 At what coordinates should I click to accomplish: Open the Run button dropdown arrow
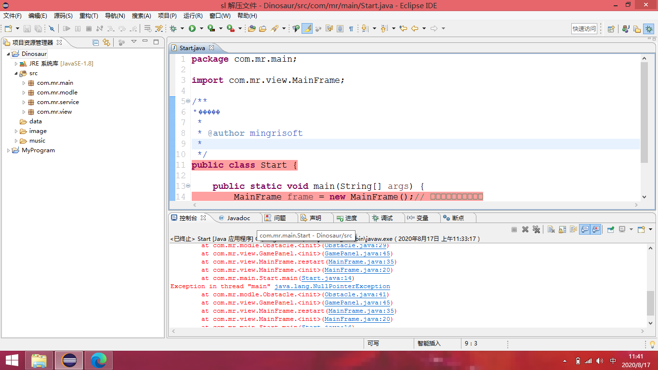(201, 28)
